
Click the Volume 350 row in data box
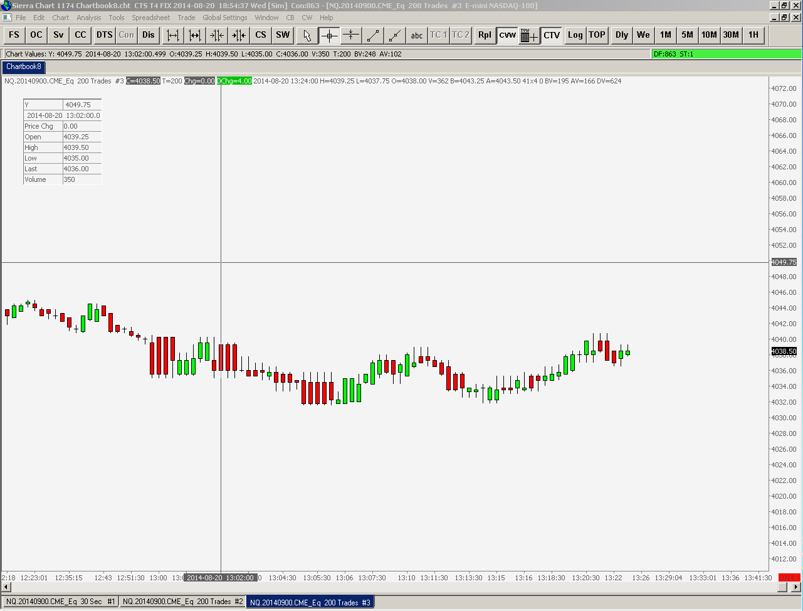pyautogui.click(x=62, y=179)
